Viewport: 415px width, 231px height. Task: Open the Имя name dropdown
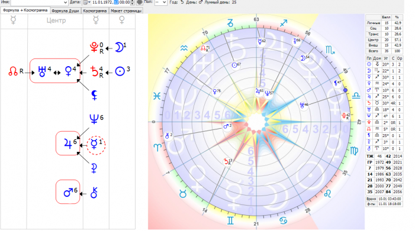click(39, 2)
